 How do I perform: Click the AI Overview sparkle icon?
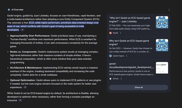pyautogui.click(x=9, y=9)
